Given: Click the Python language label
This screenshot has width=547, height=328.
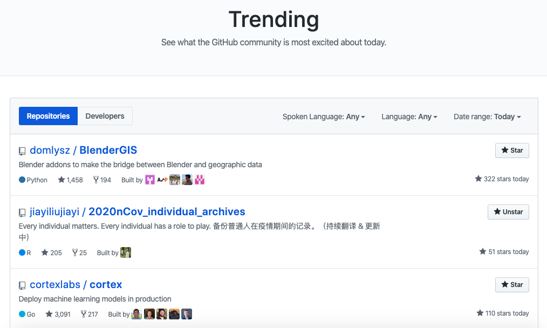Looking at the screenshot, I should pyautogui.click(x=33, y=180).
